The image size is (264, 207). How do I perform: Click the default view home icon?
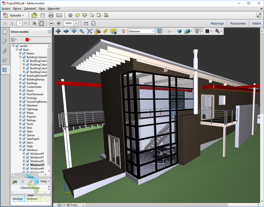123,31
